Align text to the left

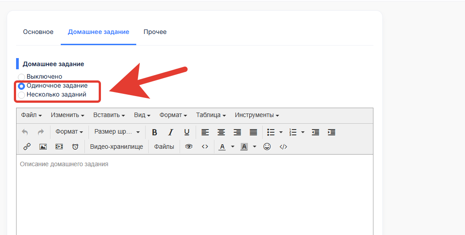pyautogui.click(x=205, y=132)
